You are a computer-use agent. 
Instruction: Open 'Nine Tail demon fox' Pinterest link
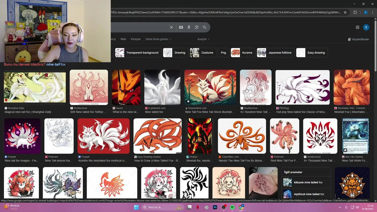pyautogui.click(x=59, y=161)
